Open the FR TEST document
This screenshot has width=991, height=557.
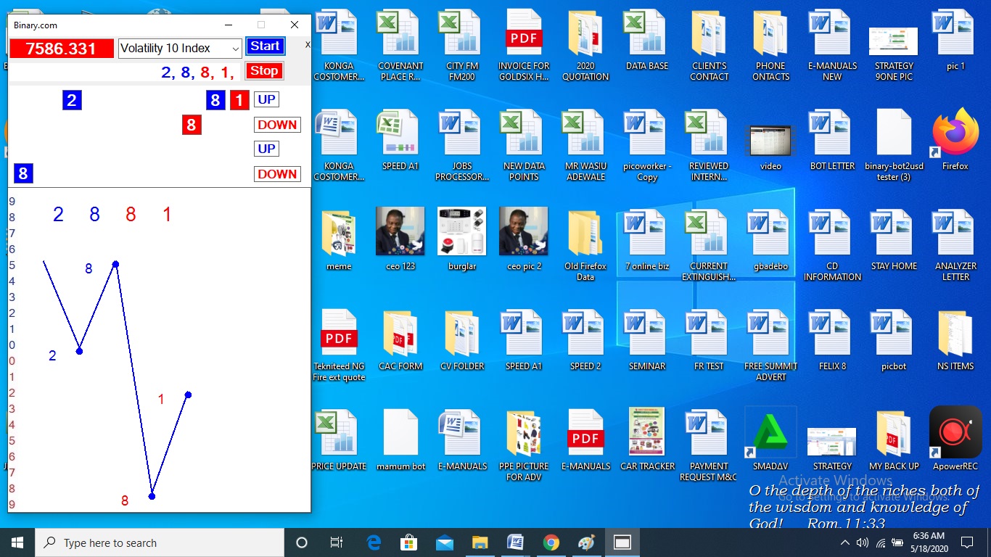[709, 340]
